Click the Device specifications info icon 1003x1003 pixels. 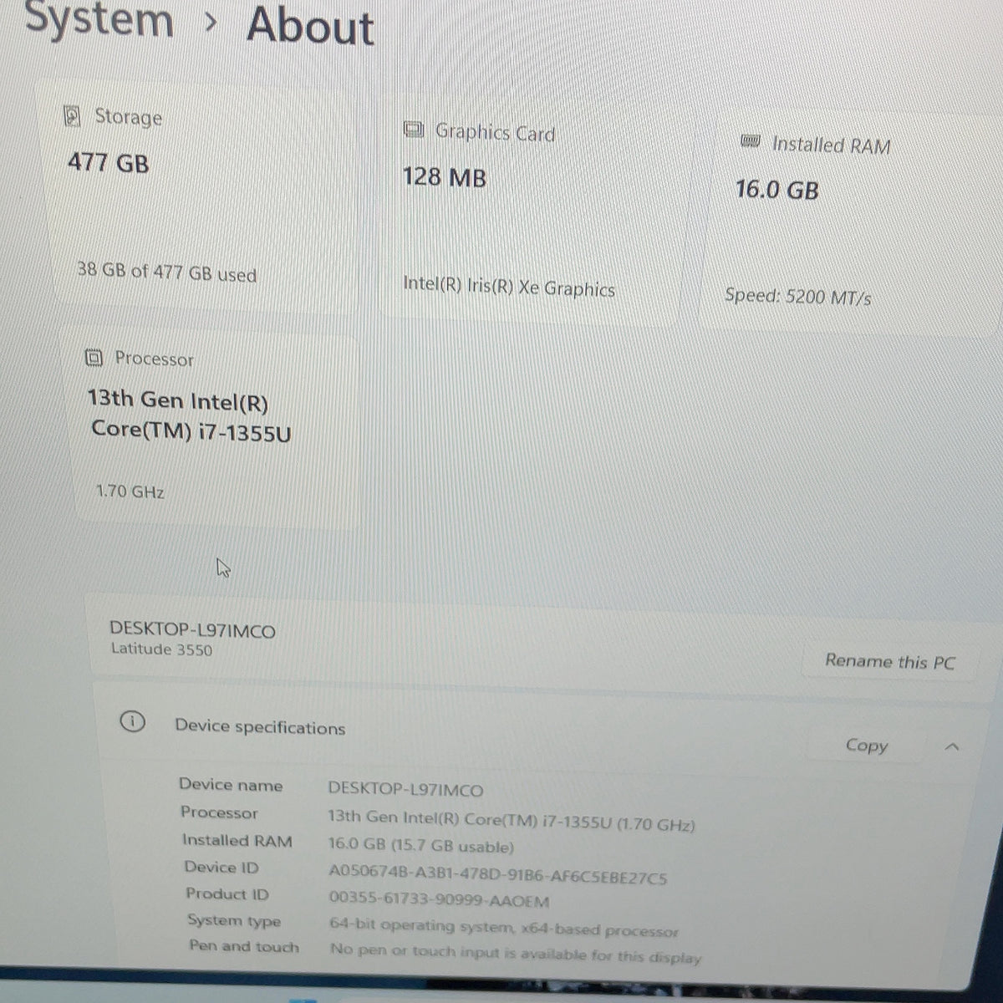(x=132, y=721)
